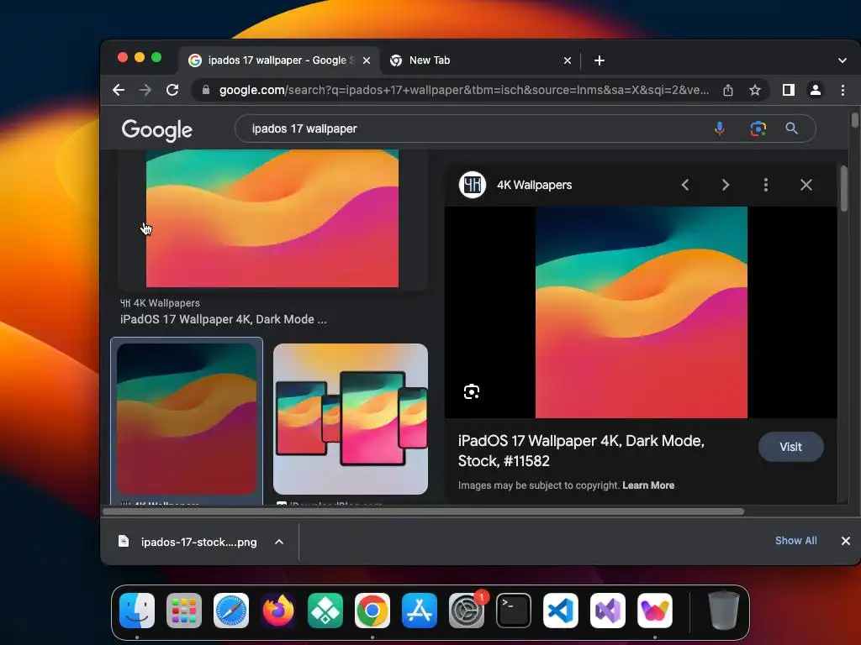Start voice search with the microphone icon

pos(720,128)
